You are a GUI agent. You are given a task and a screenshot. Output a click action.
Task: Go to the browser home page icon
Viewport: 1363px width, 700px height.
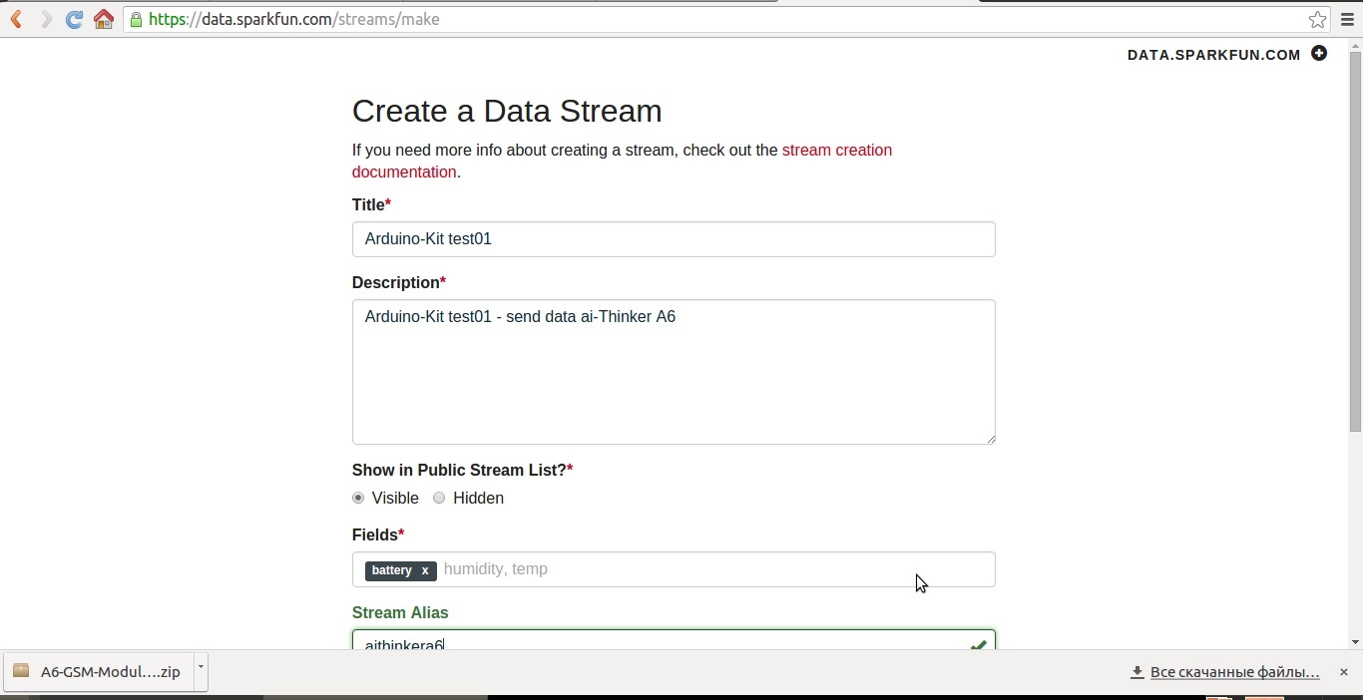coord(103,20)
